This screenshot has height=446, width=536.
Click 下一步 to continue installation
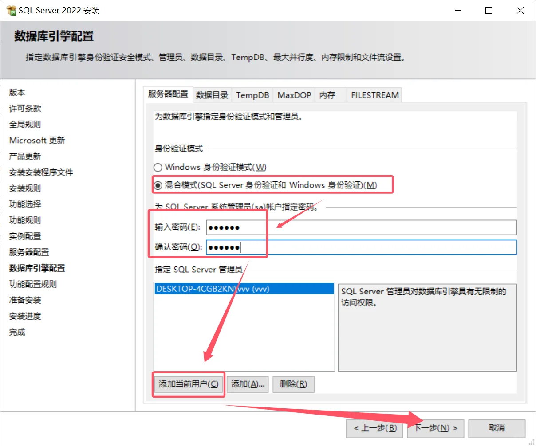435,428
